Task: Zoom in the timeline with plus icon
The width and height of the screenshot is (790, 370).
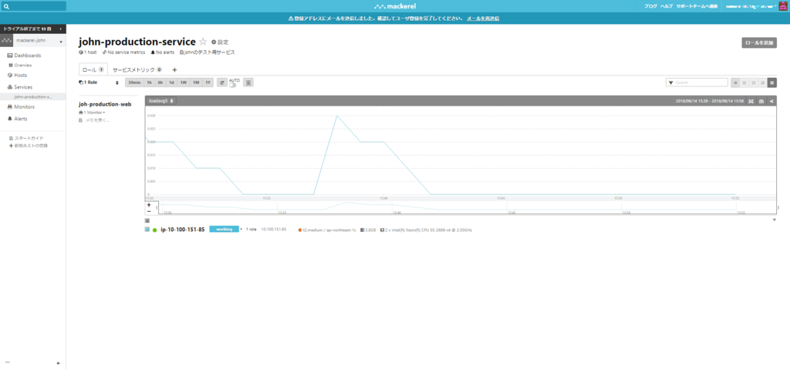Action: [x=149, y=205]
